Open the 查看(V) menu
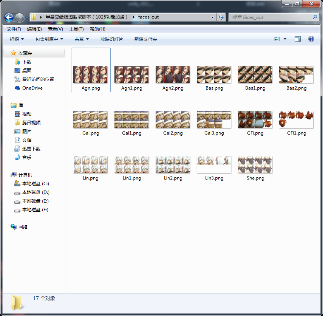323x316 pixels. click(56, 29)
